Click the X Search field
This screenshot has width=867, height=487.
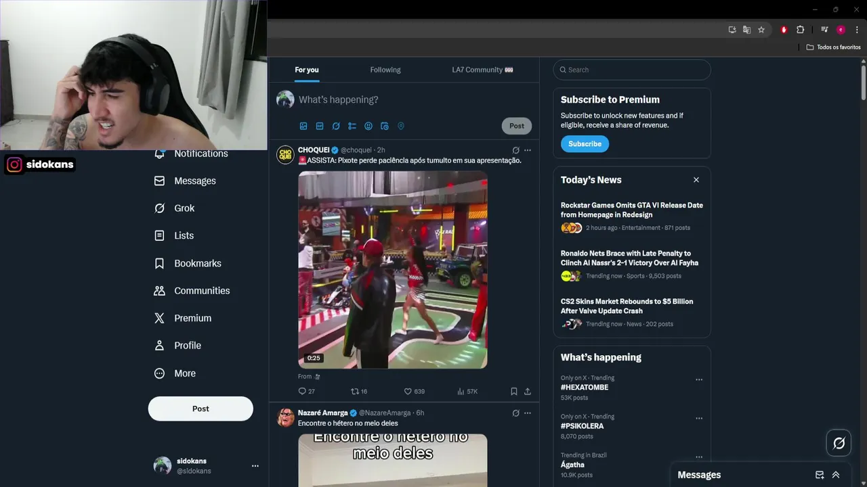click(632, 70)
